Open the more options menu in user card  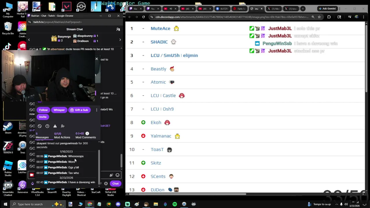[97, 110]
